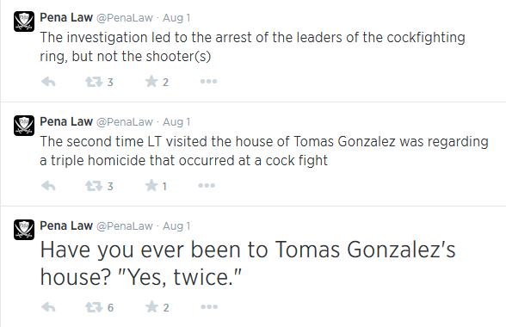Open Aug 1 timestamp on third tweet
506x327 pixels.
(176, 226)
